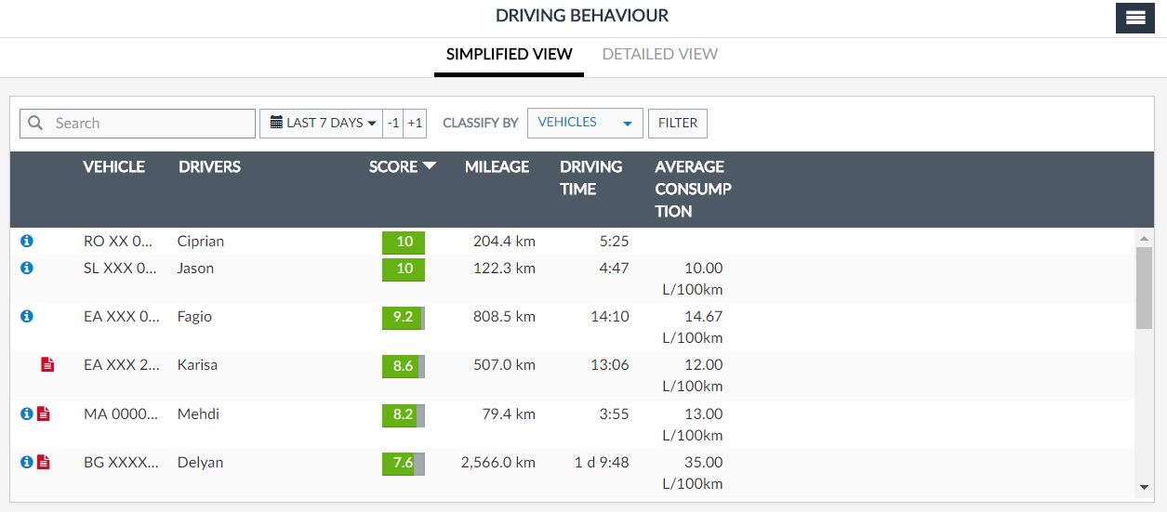Screen dimensions: 1167x512
Task: Click the info icon next to Mehdi
Action: (x=27, y=414)
